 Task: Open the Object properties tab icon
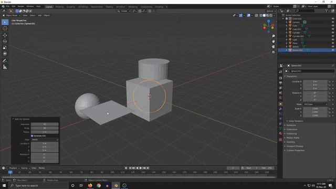(x=280, y=104)
